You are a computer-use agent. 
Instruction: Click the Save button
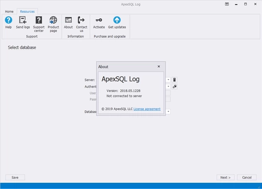click(x=15, y=177)
